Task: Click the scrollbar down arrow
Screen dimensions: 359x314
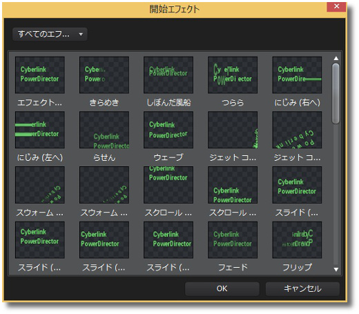Action: click(336, 269)
